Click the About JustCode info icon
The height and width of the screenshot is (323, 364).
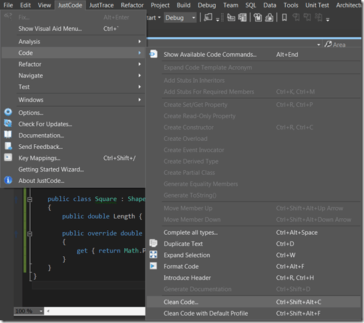[x=8, y=180]
